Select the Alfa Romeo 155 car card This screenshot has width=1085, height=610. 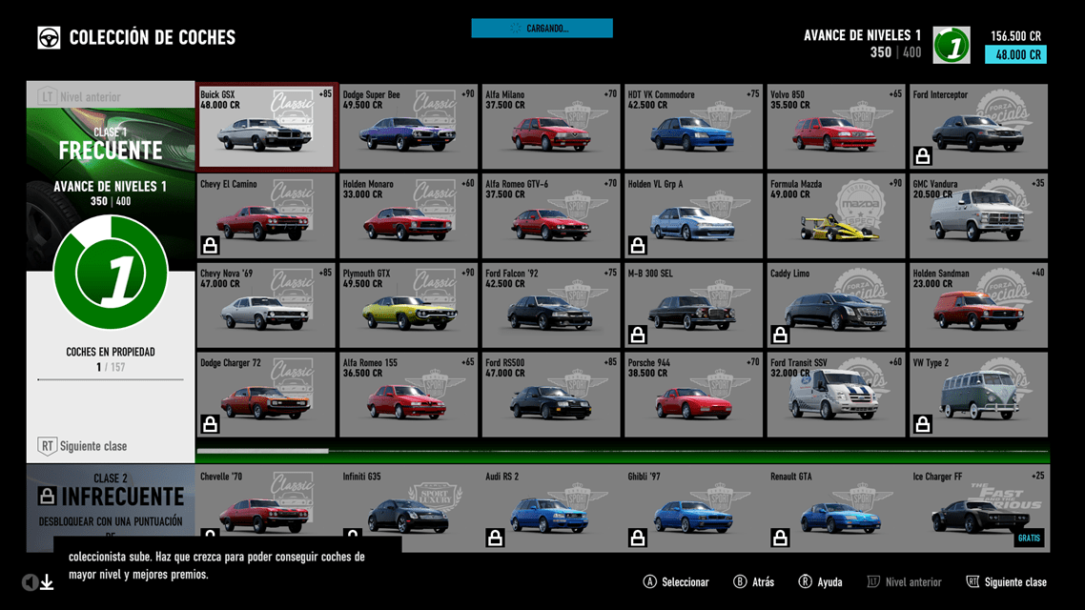tap(408, 395)
